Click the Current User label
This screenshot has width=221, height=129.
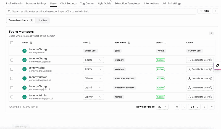pyautogui.click(x=194, y=51)
